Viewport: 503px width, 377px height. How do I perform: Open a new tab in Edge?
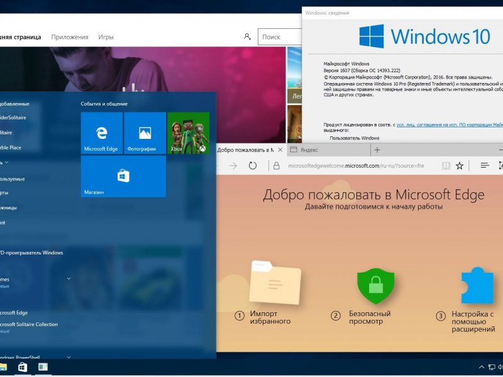point(377,150)
